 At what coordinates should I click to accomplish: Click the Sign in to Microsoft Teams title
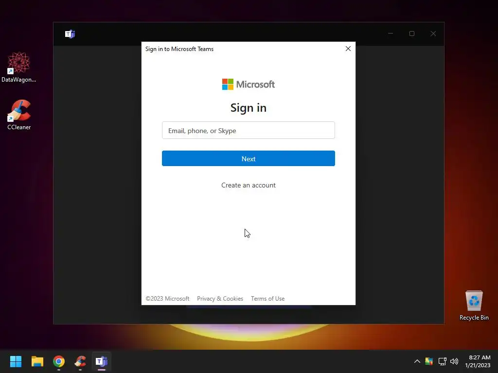179,49
